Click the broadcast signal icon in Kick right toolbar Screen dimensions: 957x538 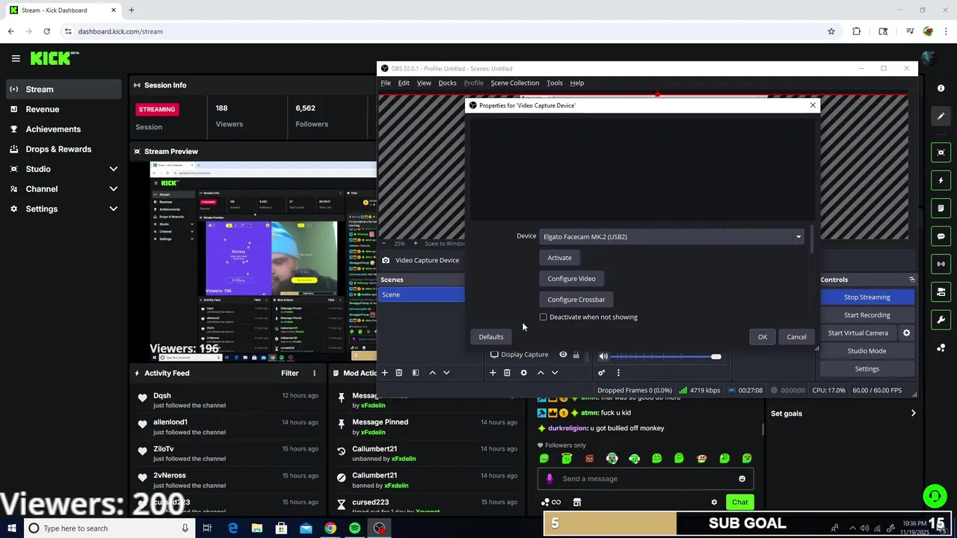(x=941, y=264)
